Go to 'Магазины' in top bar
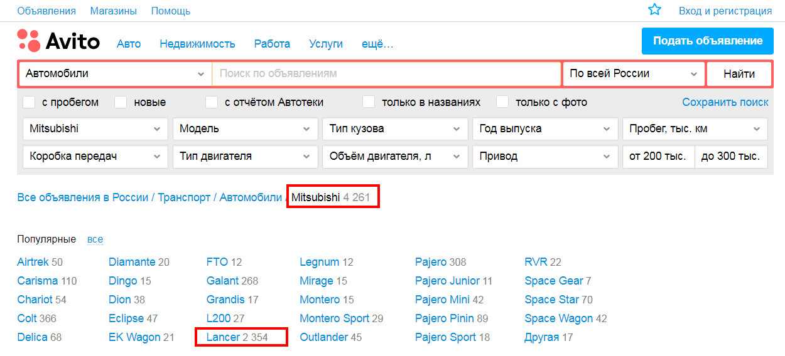This screenshot has height=356, width=785. (x=114, y=11)
